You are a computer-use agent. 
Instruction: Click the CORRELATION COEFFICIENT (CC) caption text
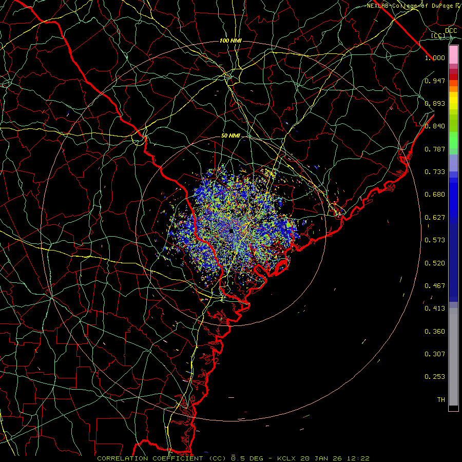click(x=162, y=458)
